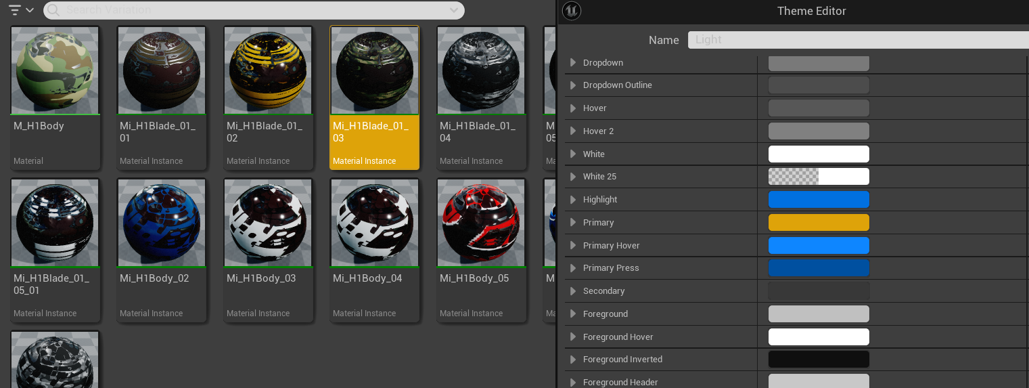Expand the Highlight color row
Image resolution: width=1029 pixels, height=388 pixels.
[573, 200]
